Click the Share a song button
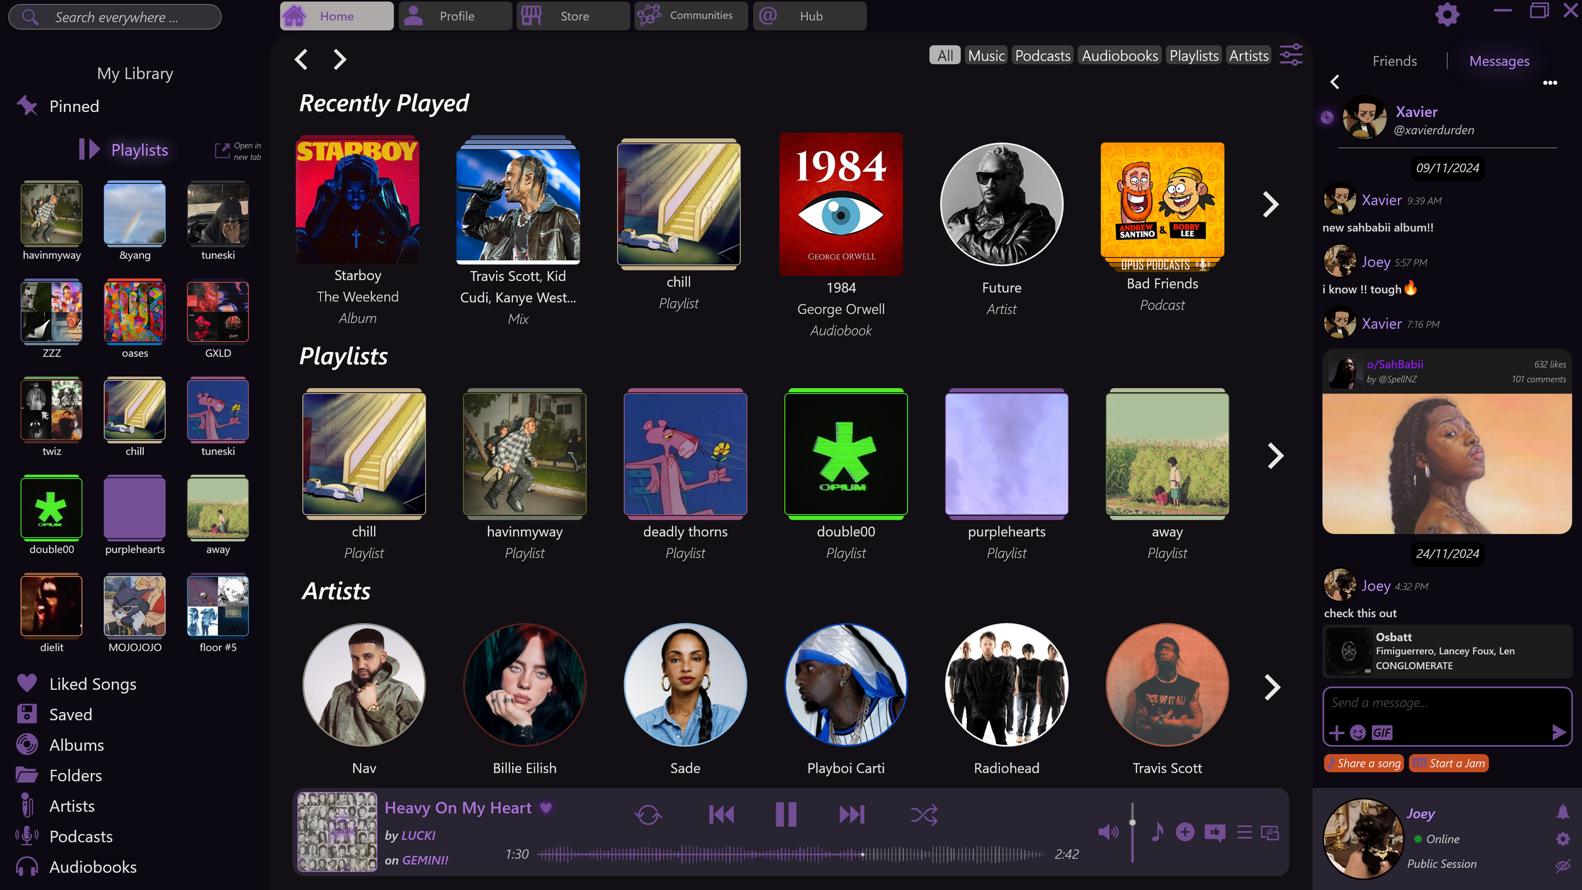Viewport: 1582px width, 890px height. 1364,763
